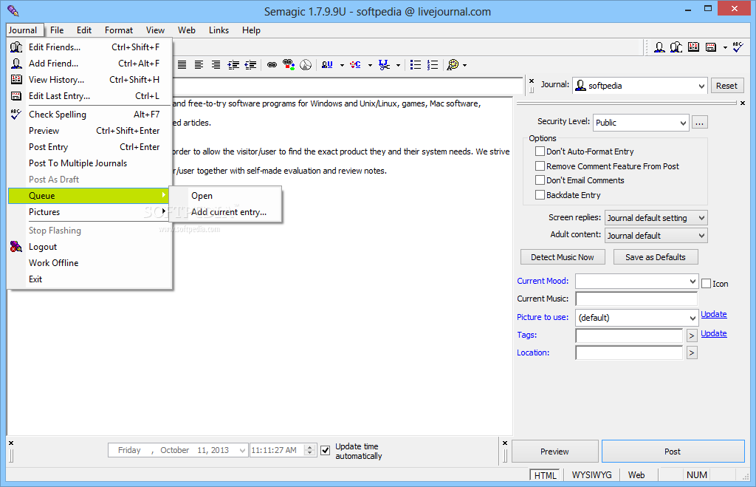
Task: Click the Semagic app icon in title bar
Action: coord(13,10)
